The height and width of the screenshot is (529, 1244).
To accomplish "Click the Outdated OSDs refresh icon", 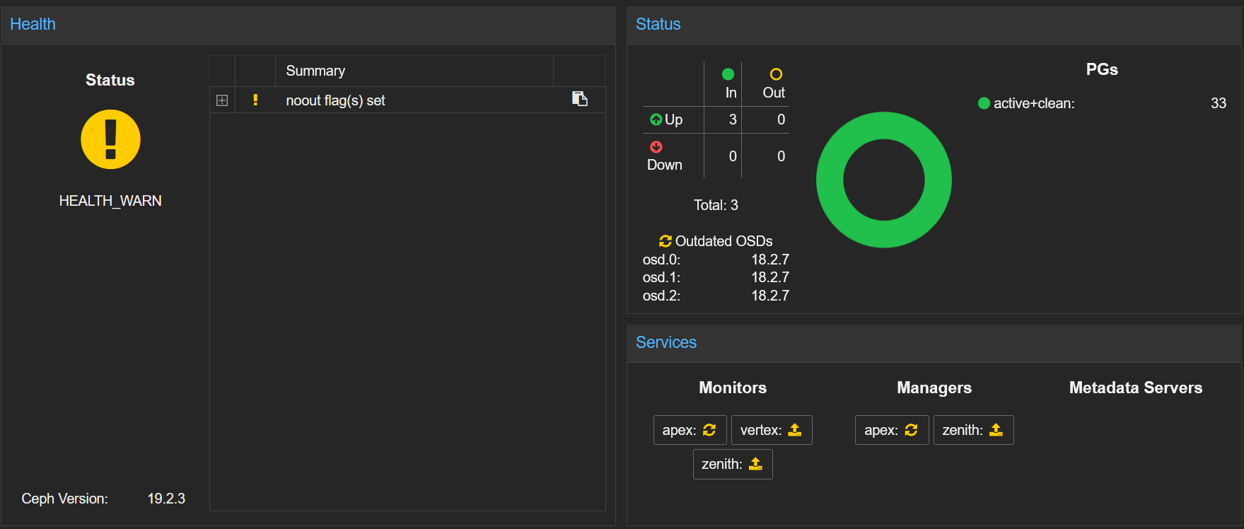I will pos(665,241).
